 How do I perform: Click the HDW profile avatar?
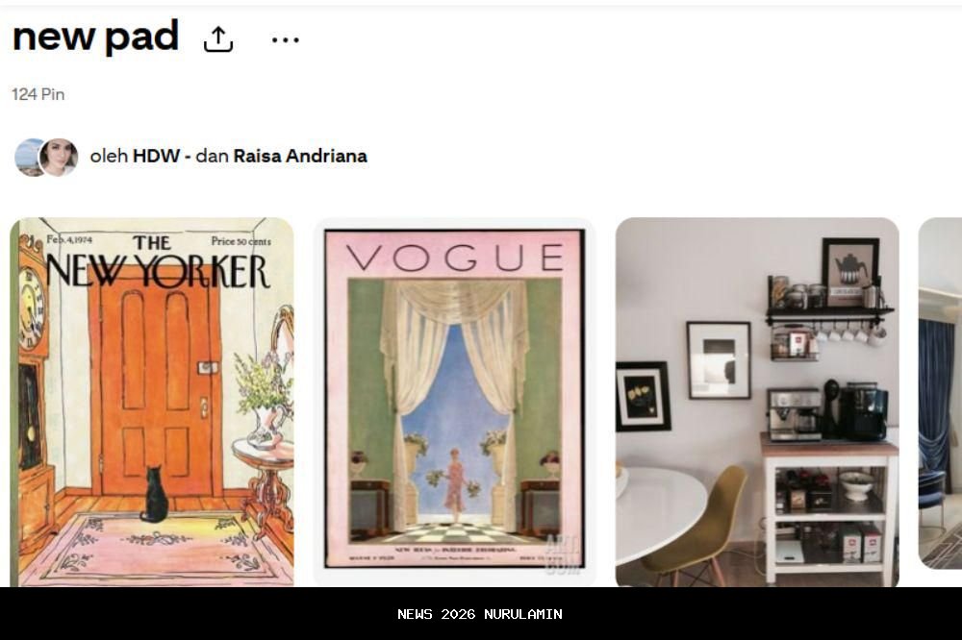click(x=28, y=157)
